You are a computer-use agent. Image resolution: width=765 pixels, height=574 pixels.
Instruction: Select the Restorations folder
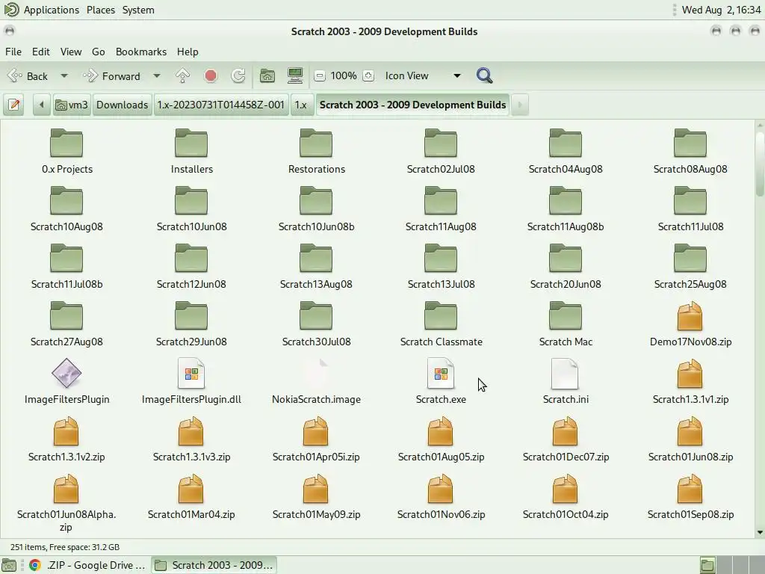pyautogui.click(x=316, y=152)
